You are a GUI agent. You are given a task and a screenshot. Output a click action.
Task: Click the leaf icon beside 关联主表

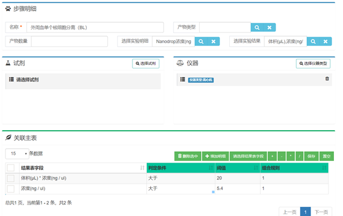pyautogui.click(x=8, y=137)
